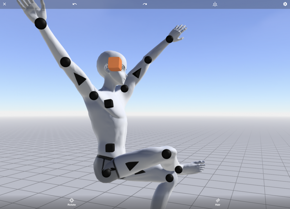
Task: Select the wrist sphere on the smaller, farther arm
Action: 170,39
